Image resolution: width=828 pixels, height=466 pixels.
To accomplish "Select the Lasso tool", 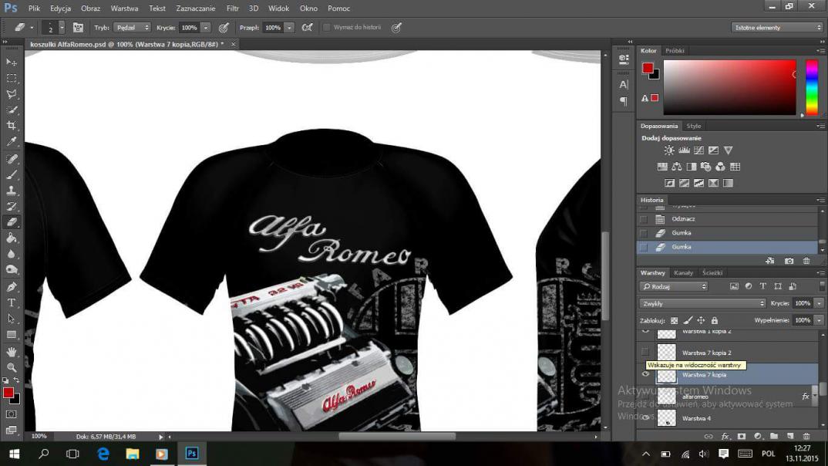I will click(11, 94).
